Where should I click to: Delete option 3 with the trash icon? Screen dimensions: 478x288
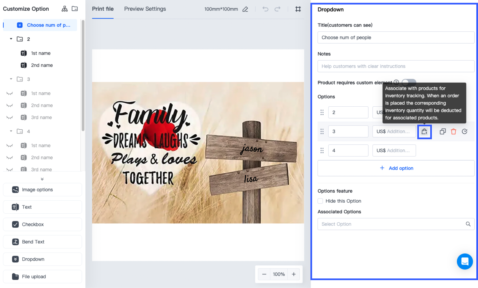tap(454, 132)
